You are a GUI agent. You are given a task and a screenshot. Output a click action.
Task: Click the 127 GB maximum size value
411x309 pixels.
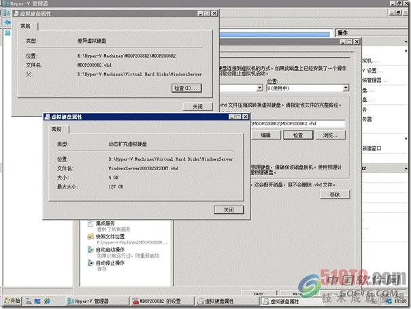pyautogui.click(x=116, y=187)
